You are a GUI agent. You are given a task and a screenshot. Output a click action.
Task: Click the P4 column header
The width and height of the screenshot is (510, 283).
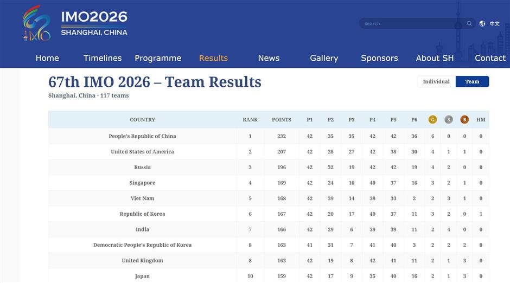point(372,120)
